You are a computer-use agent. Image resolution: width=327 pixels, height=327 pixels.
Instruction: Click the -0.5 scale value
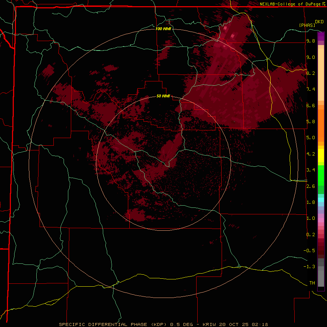(x=309, y=251)
